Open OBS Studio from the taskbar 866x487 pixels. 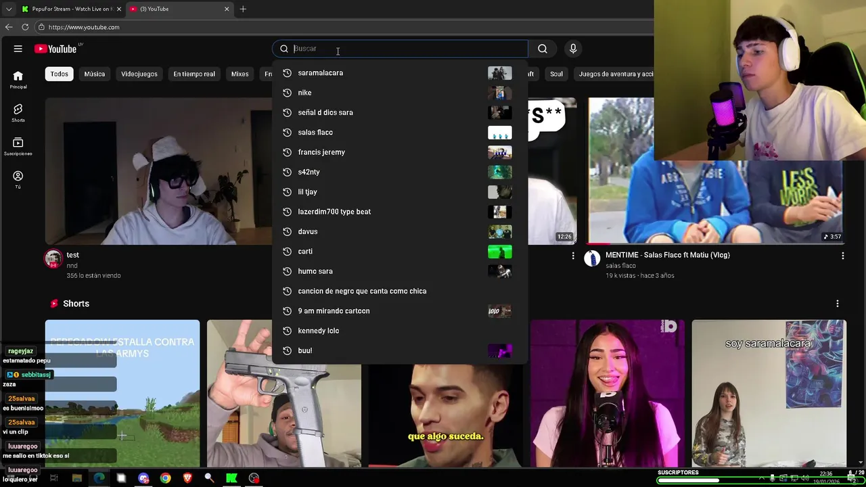254,478
